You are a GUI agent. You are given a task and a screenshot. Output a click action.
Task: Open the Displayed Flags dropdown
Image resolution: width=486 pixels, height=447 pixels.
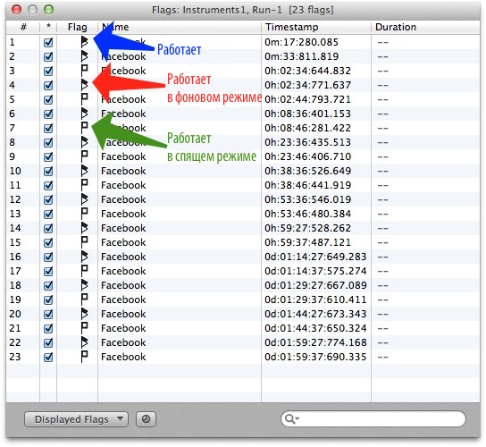[76, 419]
